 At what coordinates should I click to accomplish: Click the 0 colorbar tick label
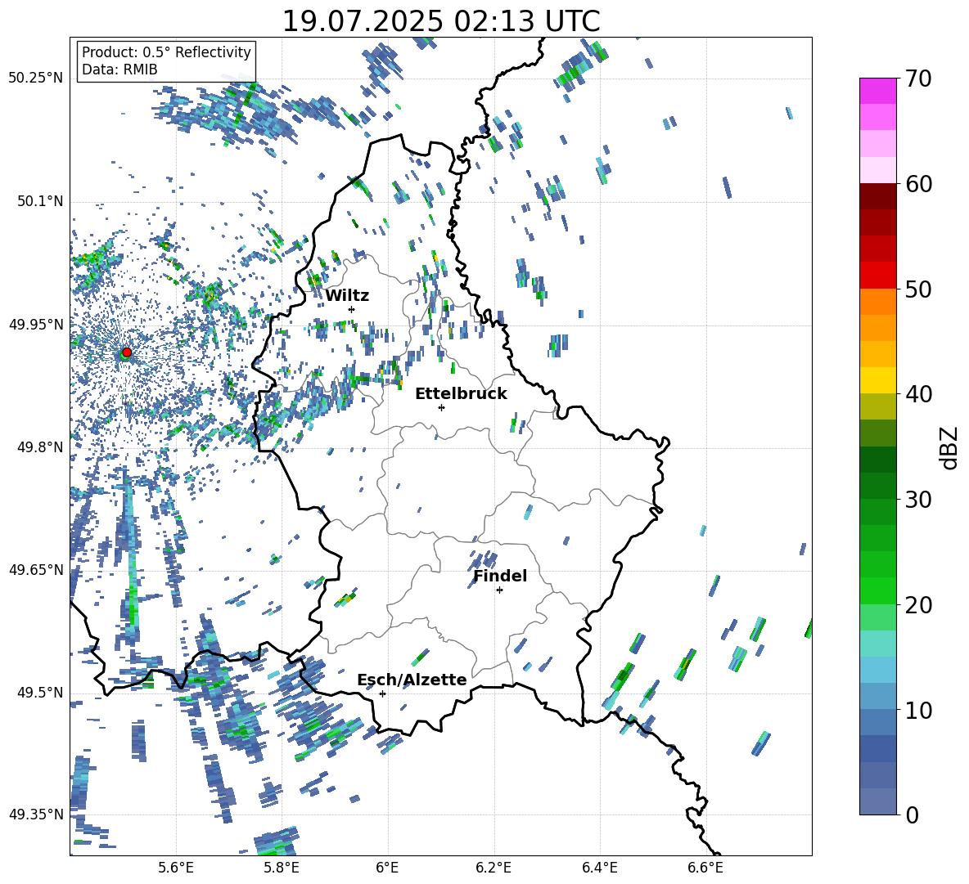tap(912, 814)
